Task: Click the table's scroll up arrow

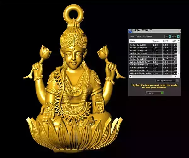Action: click(x=179, y=41)
